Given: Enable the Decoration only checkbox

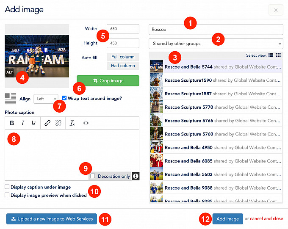Looking at the screenshot, I should [x=93, y=176].
